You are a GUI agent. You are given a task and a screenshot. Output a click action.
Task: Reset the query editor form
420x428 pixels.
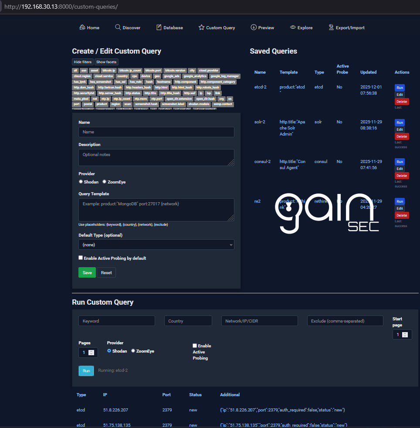coord(106,272)
